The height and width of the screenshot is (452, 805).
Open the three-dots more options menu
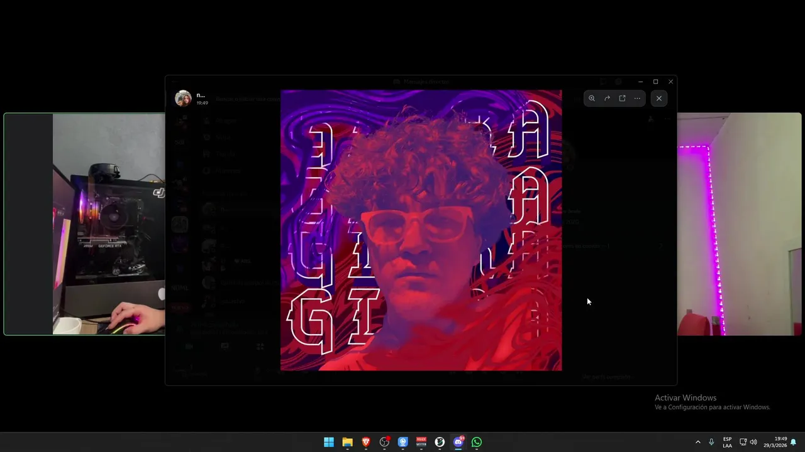click(x=637, y=99)
